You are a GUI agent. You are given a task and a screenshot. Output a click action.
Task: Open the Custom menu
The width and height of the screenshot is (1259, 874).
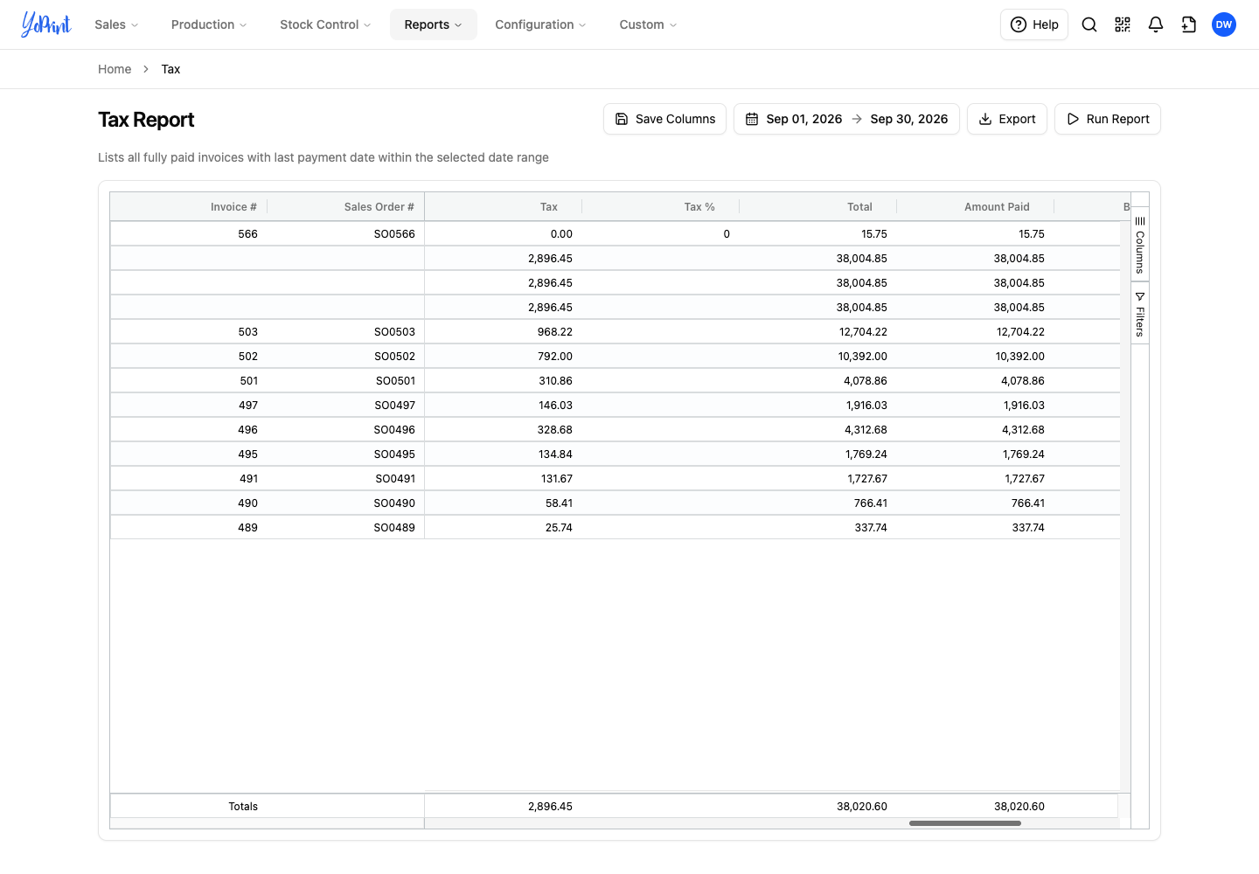tap(648, 24)
